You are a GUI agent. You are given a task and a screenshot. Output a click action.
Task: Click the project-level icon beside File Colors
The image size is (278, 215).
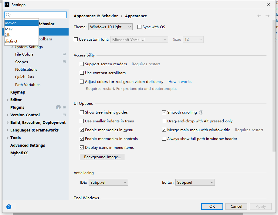coord(64,54)
